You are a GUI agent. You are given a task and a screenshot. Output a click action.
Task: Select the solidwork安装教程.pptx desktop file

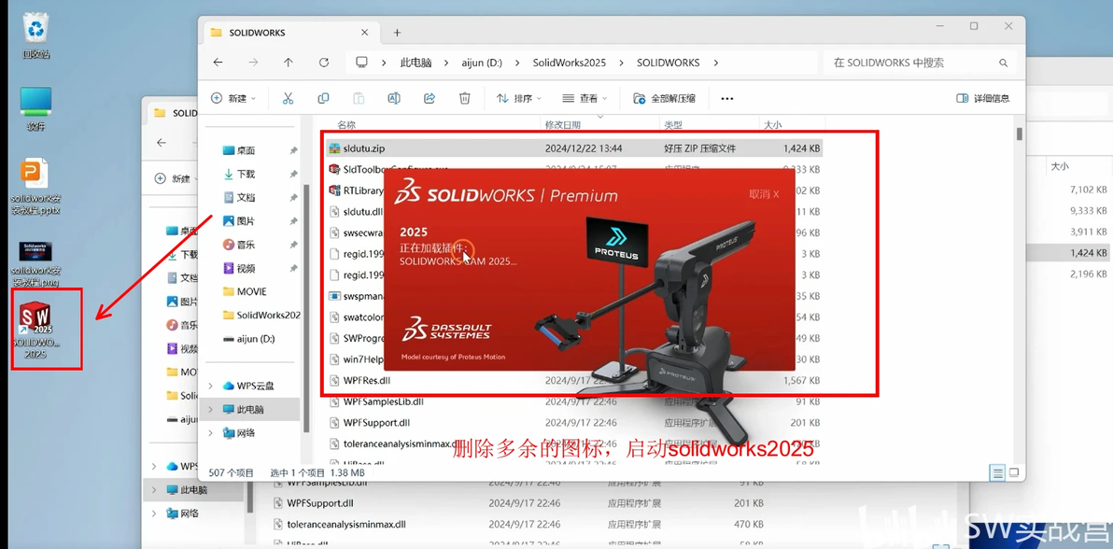coord(35,189)
